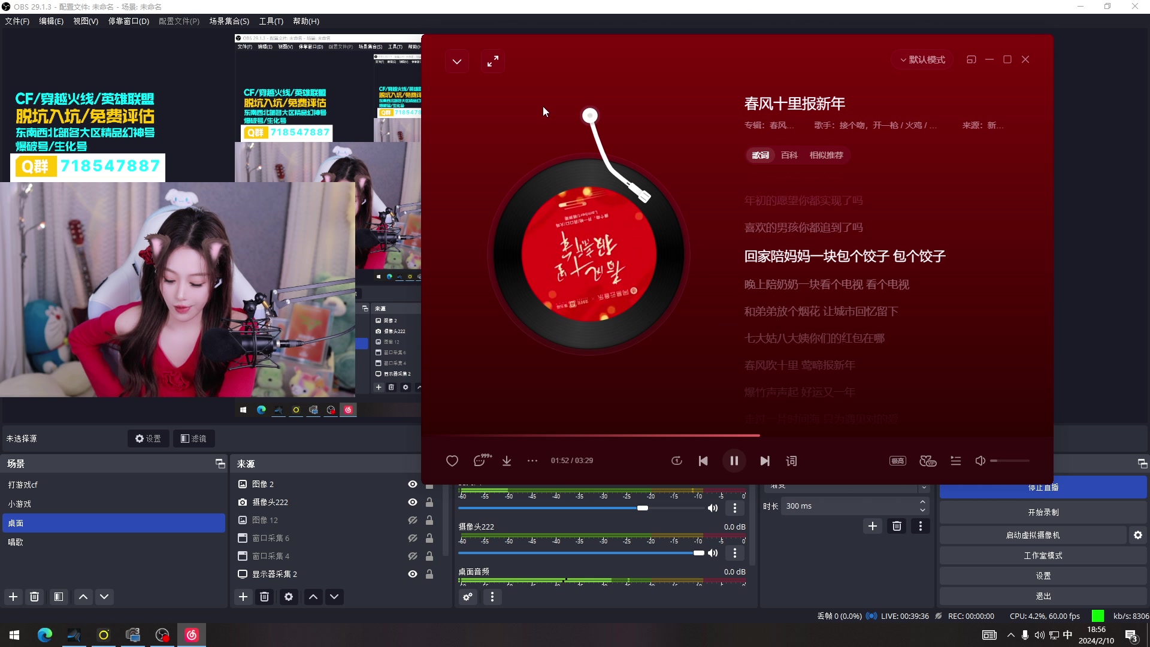Seek on the song progress bar
Image resolution: width=1150 pixels, height=647 pixels.
pyautogui.click(x=737, y=436)
